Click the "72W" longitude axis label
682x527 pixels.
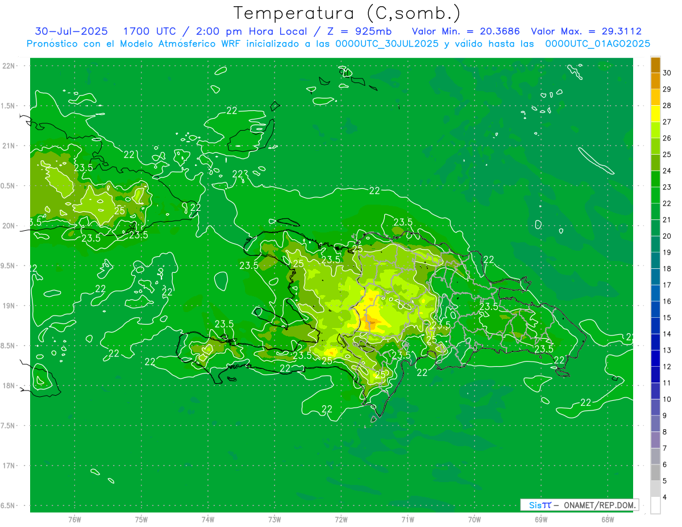point(341,519)
